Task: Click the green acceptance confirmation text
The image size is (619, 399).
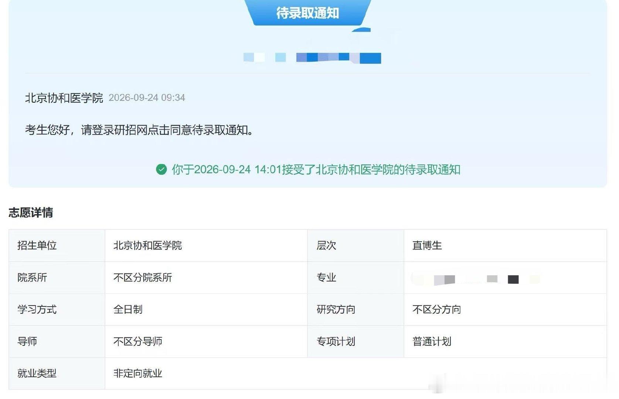Action: [x=316, y=170]
